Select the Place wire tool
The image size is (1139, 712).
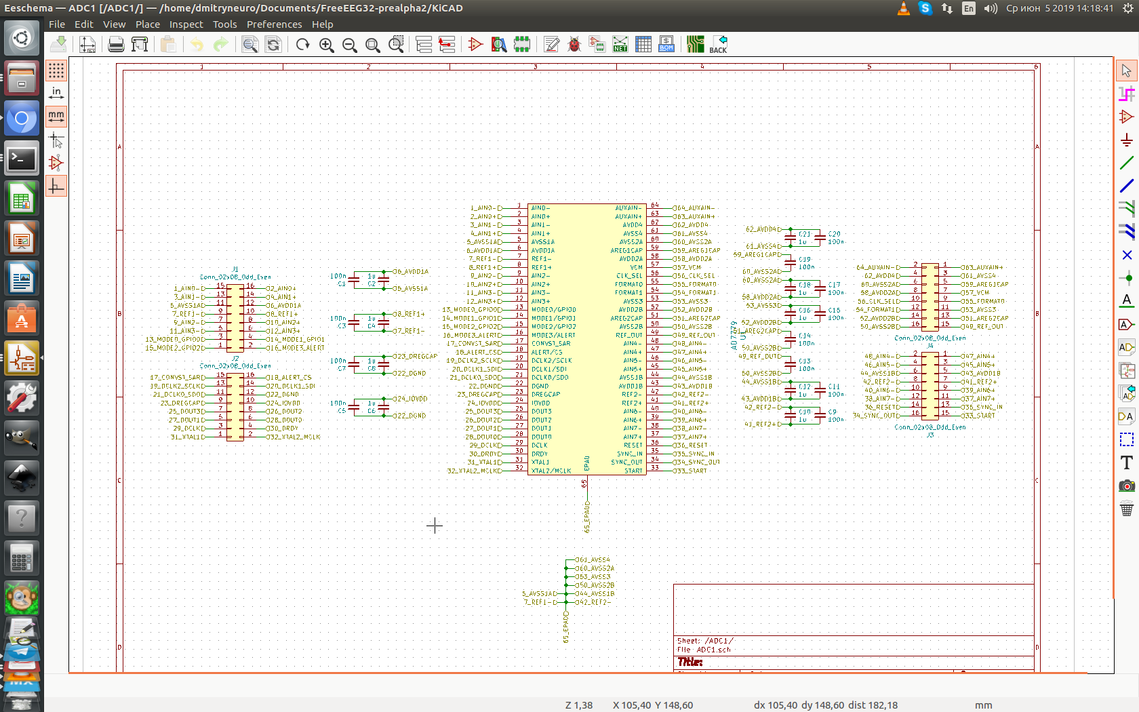click(x=1126, y=163)
